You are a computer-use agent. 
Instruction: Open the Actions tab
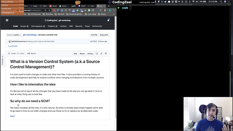click(63, 26)
